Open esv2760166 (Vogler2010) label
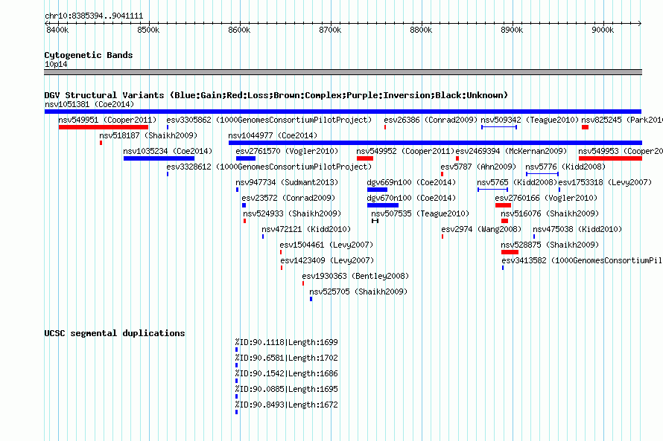 coord(546,198)
